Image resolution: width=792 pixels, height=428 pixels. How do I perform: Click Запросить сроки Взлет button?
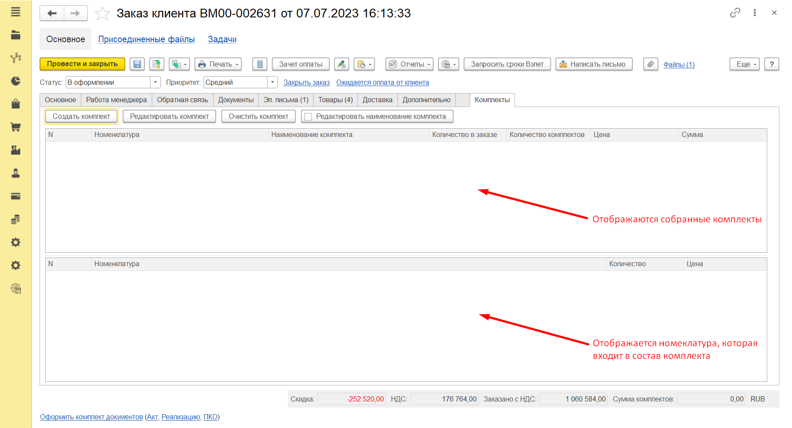point(507,64)
